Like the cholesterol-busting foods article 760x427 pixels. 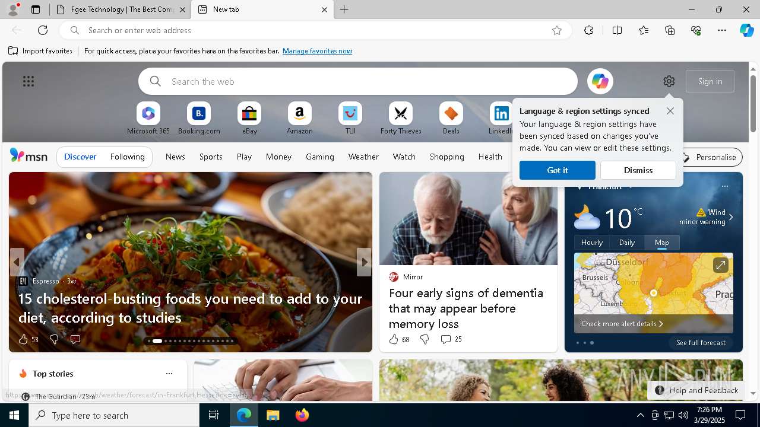pos(28,339)
